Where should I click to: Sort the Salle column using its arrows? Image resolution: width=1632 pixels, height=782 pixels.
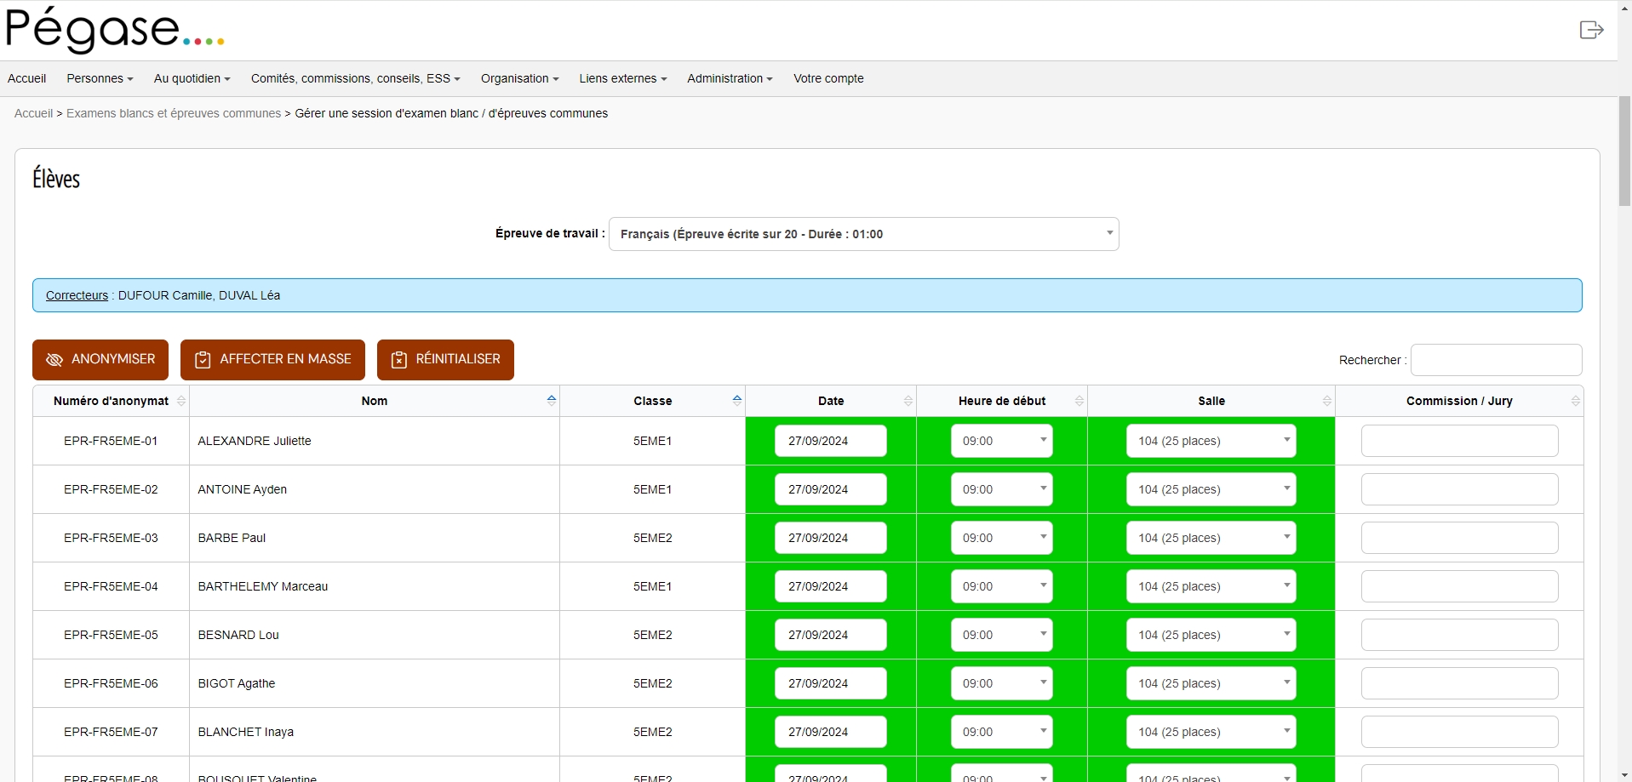tap(1327, 401)
